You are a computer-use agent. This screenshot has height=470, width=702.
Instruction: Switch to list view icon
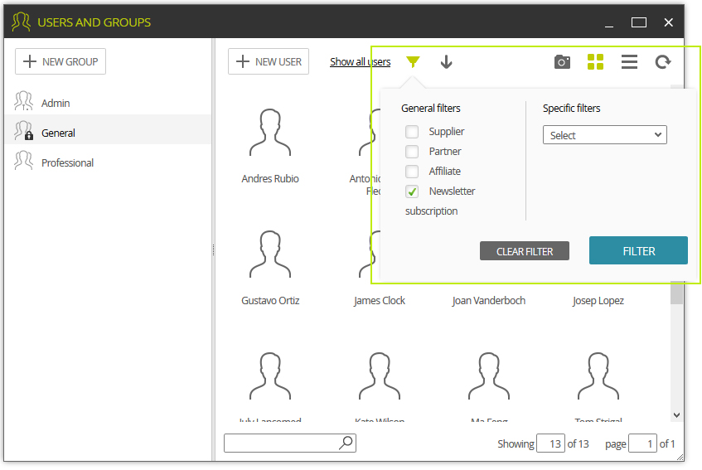click(x=629, y=62)
